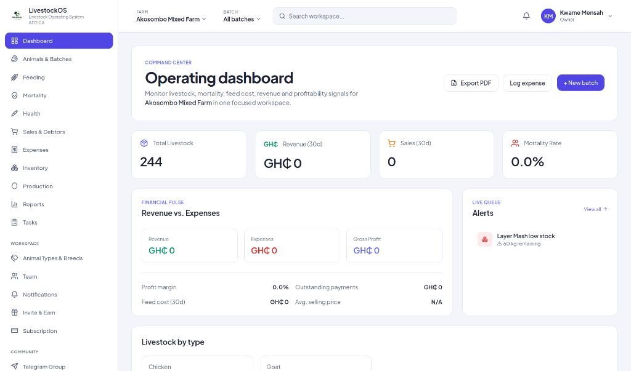Focus the Search workspace field

[x=365, y=16]
